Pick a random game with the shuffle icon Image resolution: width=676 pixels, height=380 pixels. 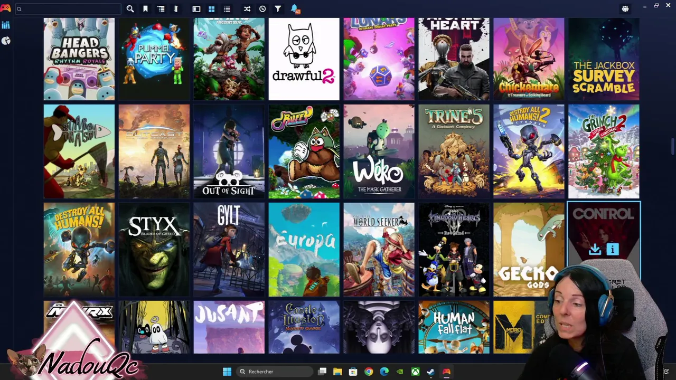pos(247,9)
